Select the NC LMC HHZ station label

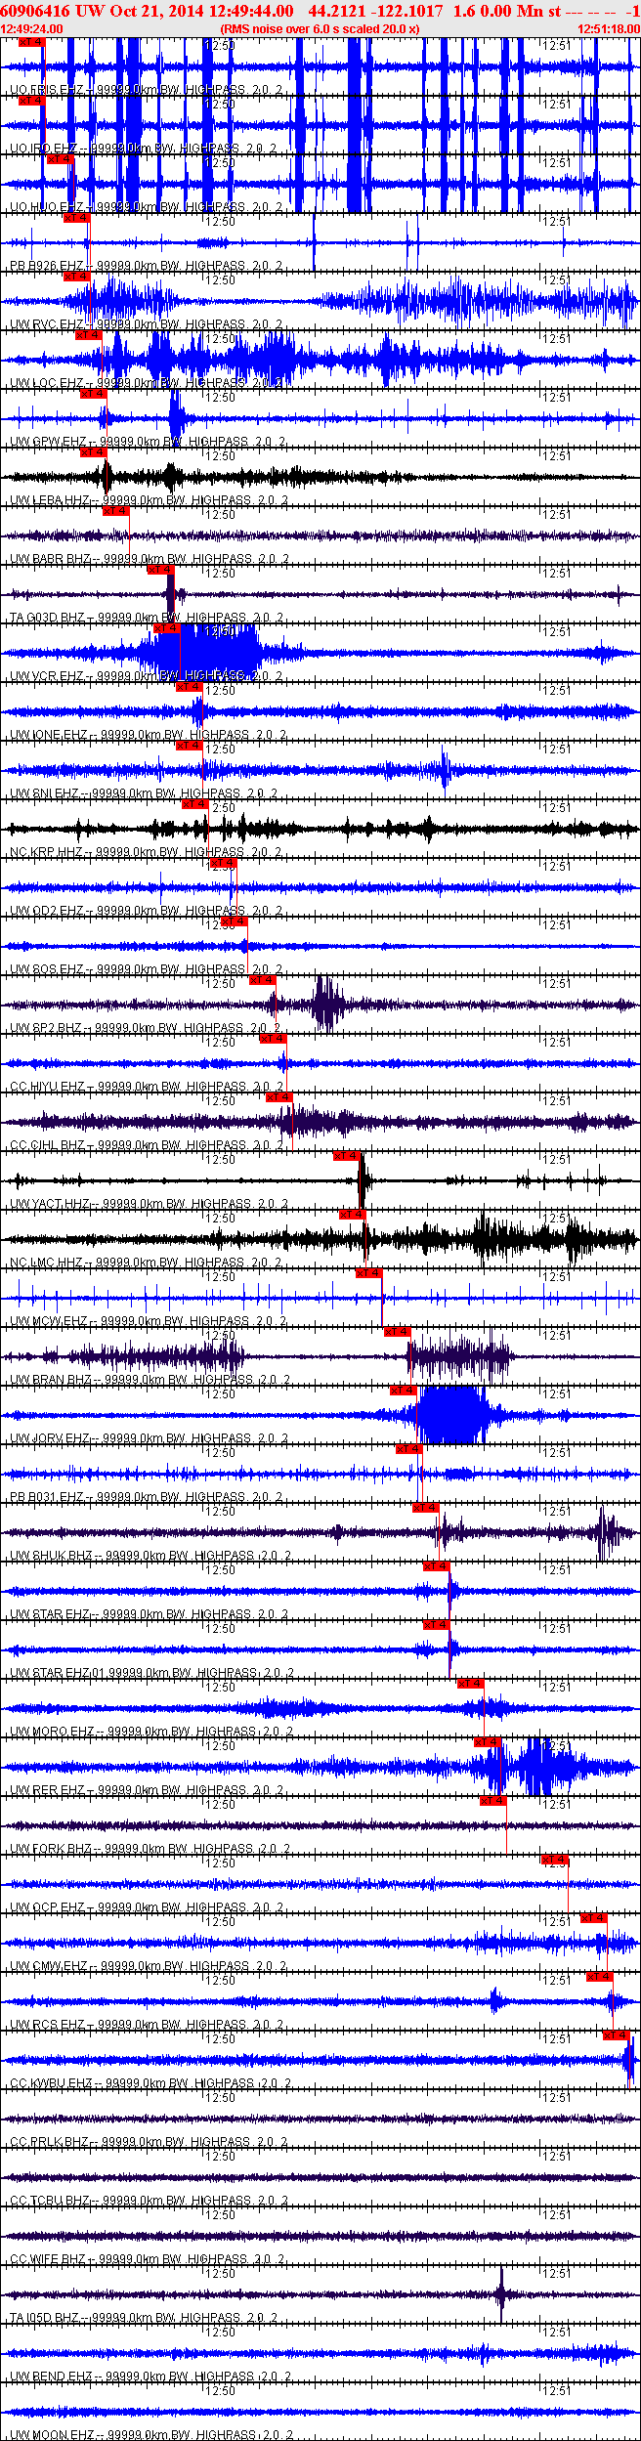[147, 1263]
